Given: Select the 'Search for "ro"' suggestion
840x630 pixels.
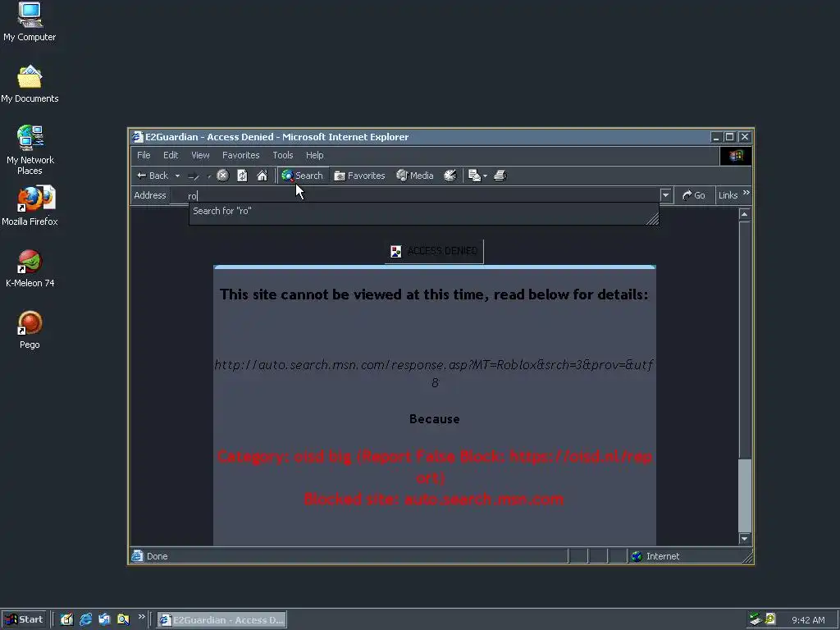Looking at the screenshot, I should [423, 211].
